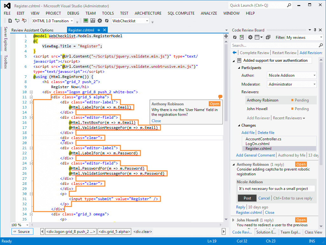Click the search magnifier in review board
This screenshot has width=326, height=245.
click(321, 45)
